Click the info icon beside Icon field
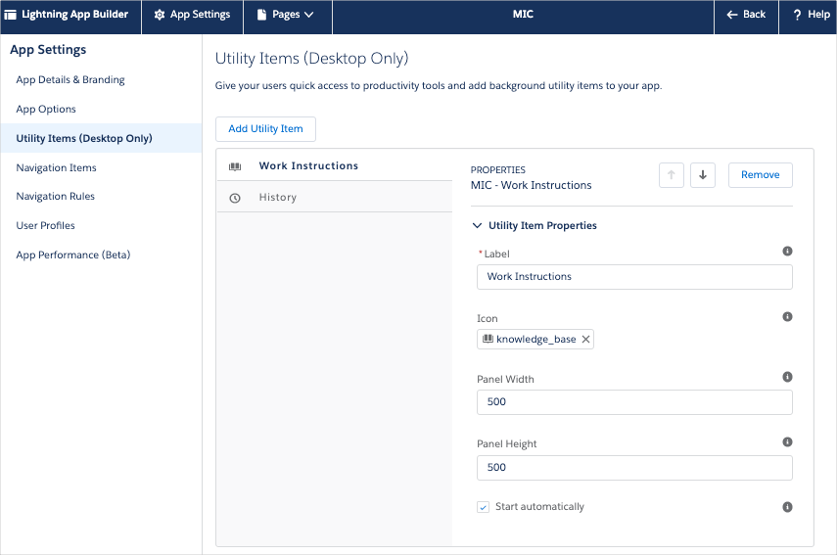This screenshot has width=837, height=555. point(787,317)
